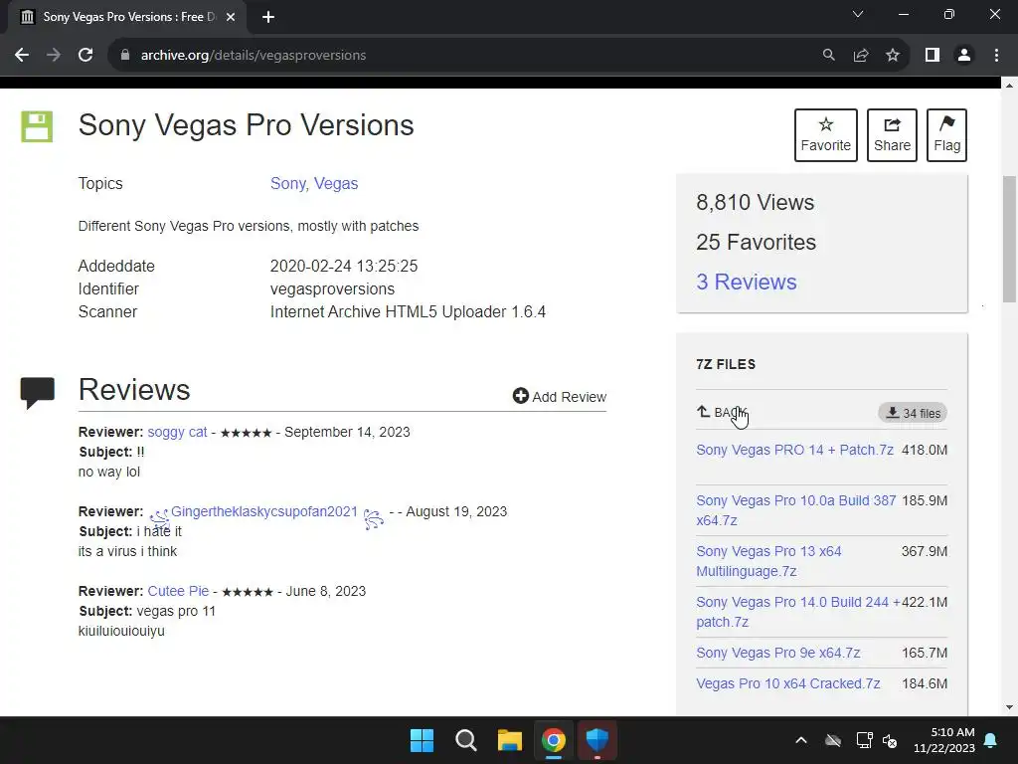Click the scrollbar up arrow

1009,86
